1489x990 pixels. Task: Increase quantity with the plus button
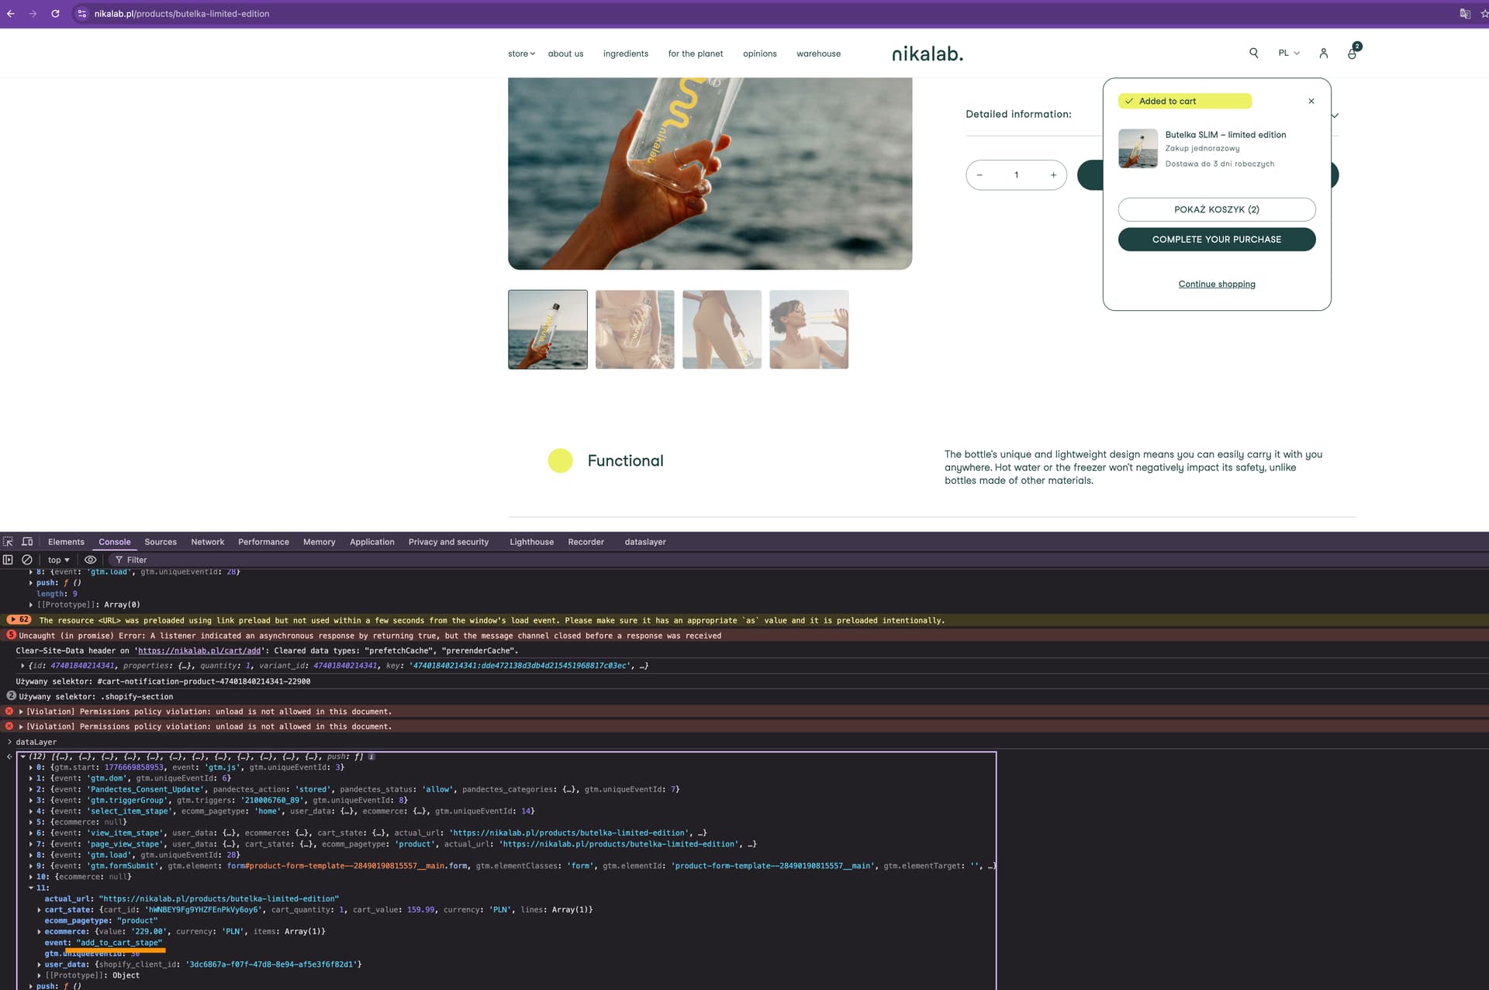(x=1052, y=175)
